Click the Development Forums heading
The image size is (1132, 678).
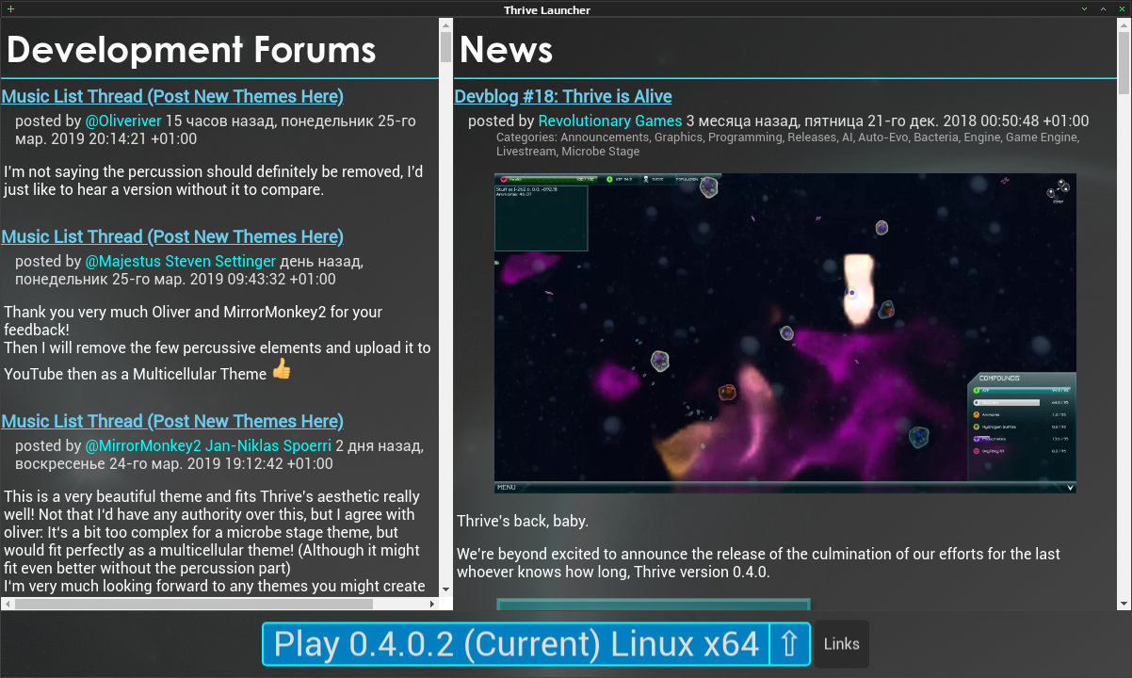[x=191, y=49]
